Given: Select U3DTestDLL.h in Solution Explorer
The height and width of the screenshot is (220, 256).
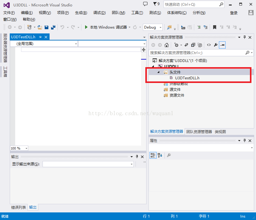Looking at the screenshot, I should click(187, 78).
